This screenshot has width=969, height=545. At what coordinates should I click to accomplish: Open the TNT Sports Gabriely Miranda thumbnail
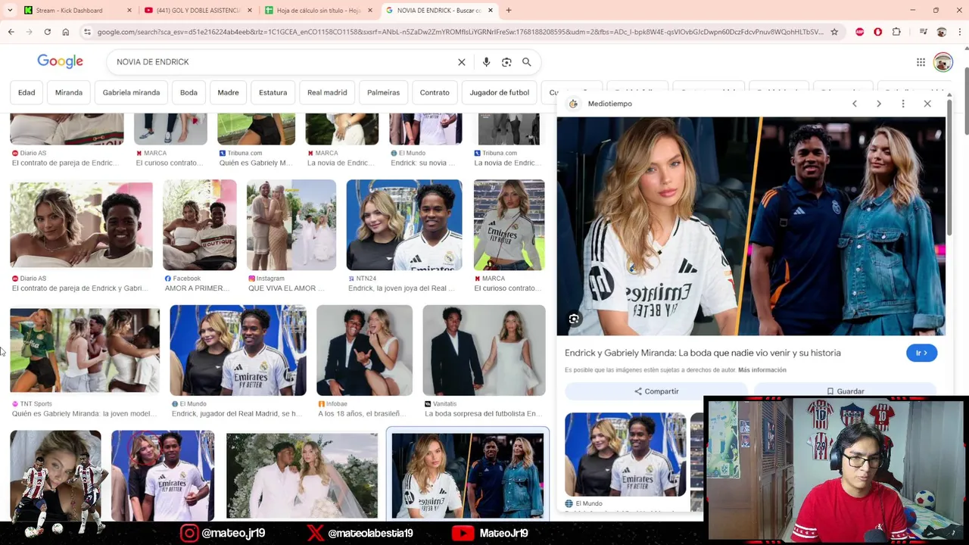85,350
